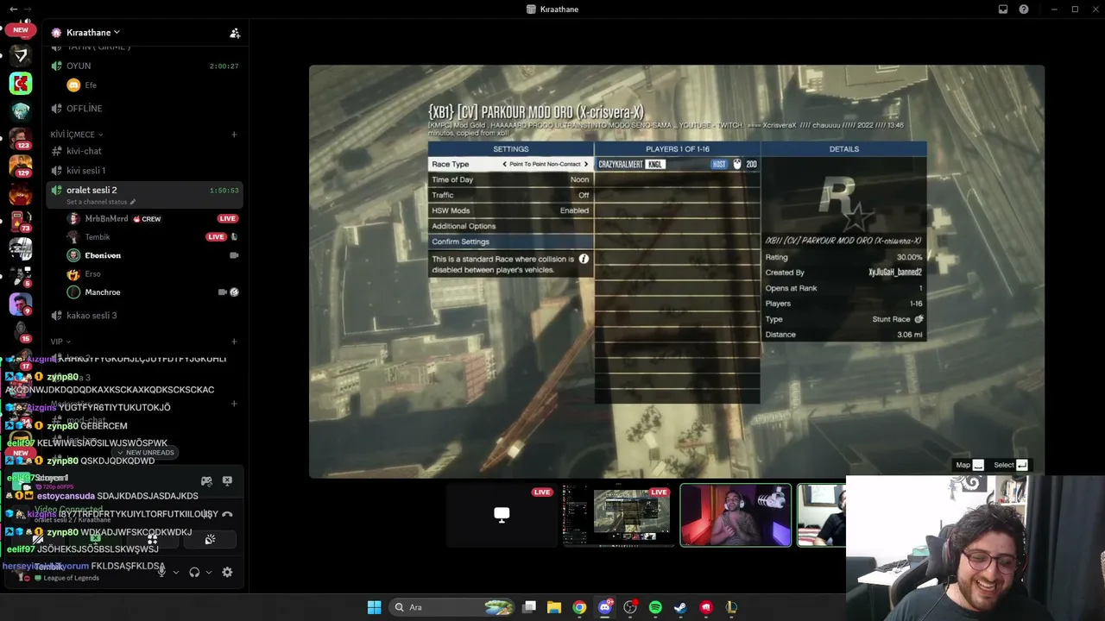Edit channel status with the pencil icon
Image resolution: width=1105 pixels, height=621 pixels.
pos(133,202)
